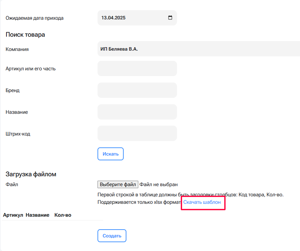This screenshot has height=251, width=300.
Task: Open the Компания selector with ИП Беляева В.А.
Action: click(199, 49)
